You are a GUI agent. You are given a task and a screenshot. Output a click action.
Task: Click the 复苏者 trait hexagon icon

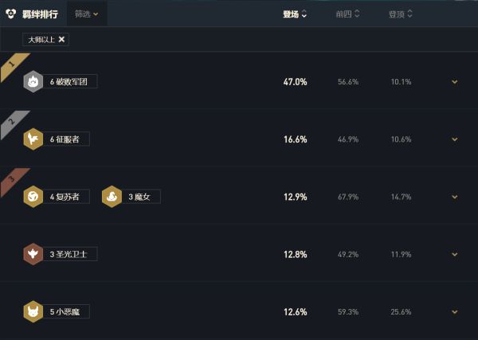(33, 197)
